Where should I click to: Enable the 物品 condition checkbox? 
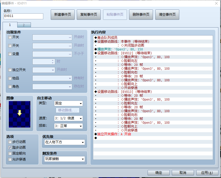[10, 78]
